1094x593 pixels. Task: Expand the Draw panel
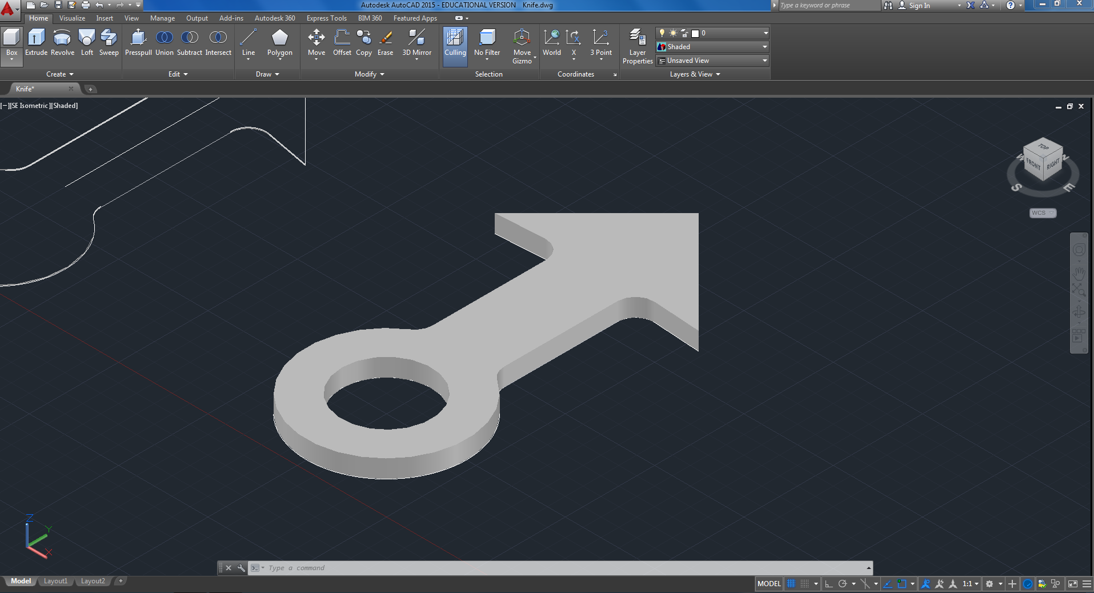267,74
